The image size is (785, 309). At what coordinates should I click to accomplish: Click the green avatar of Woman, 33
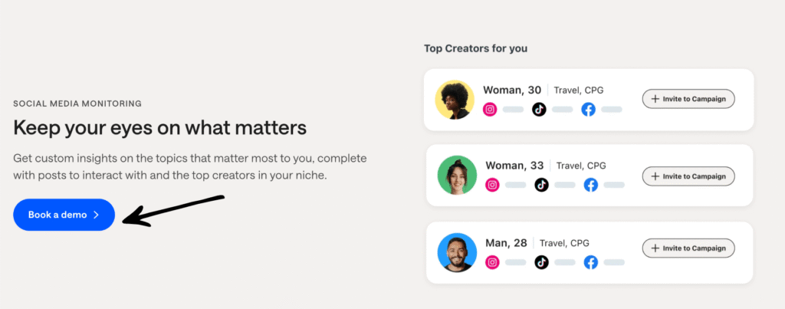(457, 175)
